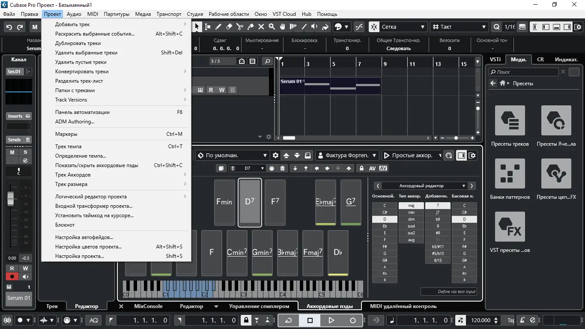Image resolution: width=585 pixels, height=329 pixels.
Task: Open the VST FX presets tile
Action: point(510,227)
